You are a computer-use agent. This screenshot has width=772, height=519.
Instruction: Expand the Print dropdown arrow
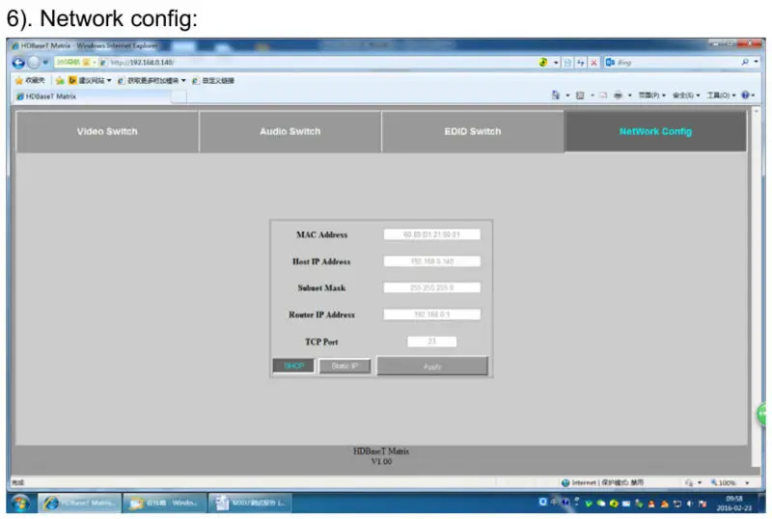coord(630,96)
